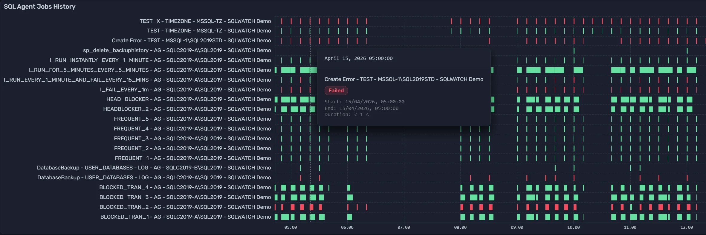Select I_RUN_EVERY_1_MINUTE_AND_FAIL_EVERY_15_MINS label
This screenshot has width=706, height=235.
pos(137,80)
